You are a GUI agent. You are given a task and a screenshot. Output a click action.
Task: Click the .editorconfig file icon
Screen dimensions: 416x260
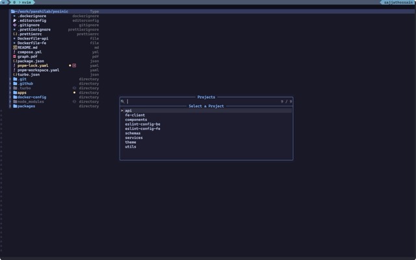(x=14, y=20)
